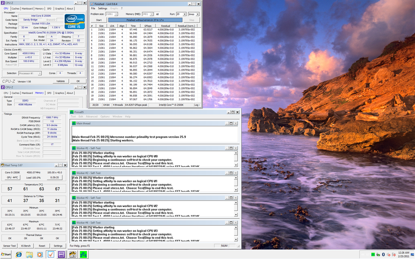Toggle the All memory button in LinX

pos(157,14)
